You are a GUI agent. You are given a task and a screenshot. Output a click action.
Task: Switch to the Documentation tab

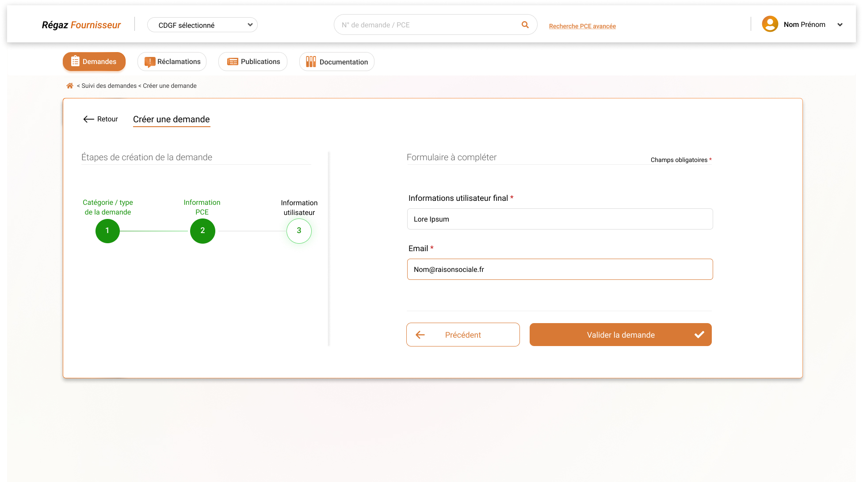tap(337, 62)
